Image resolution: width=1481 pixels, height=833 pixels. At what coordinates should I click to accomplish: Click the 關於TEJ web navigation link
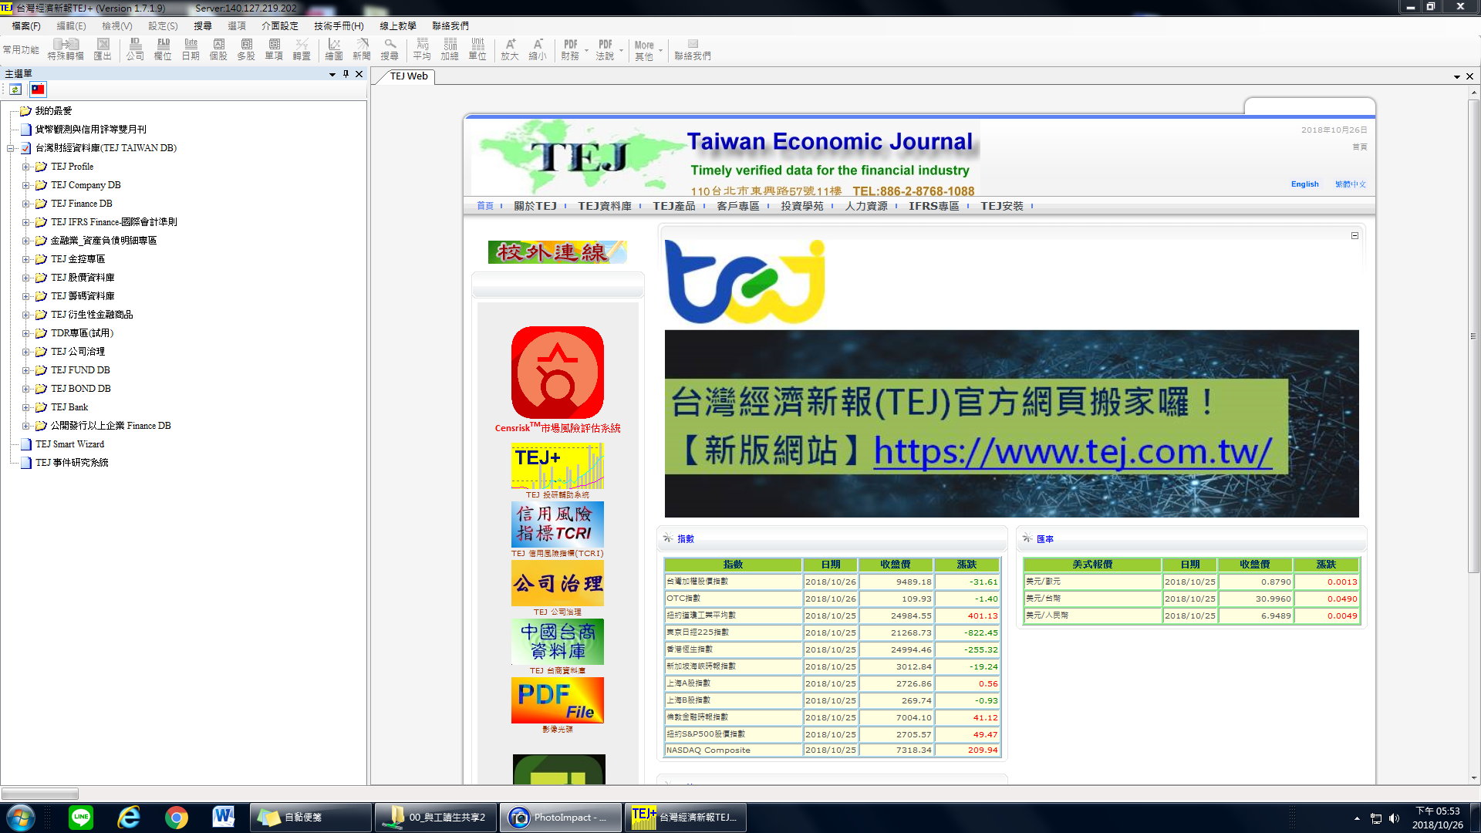tap(535, 206)
